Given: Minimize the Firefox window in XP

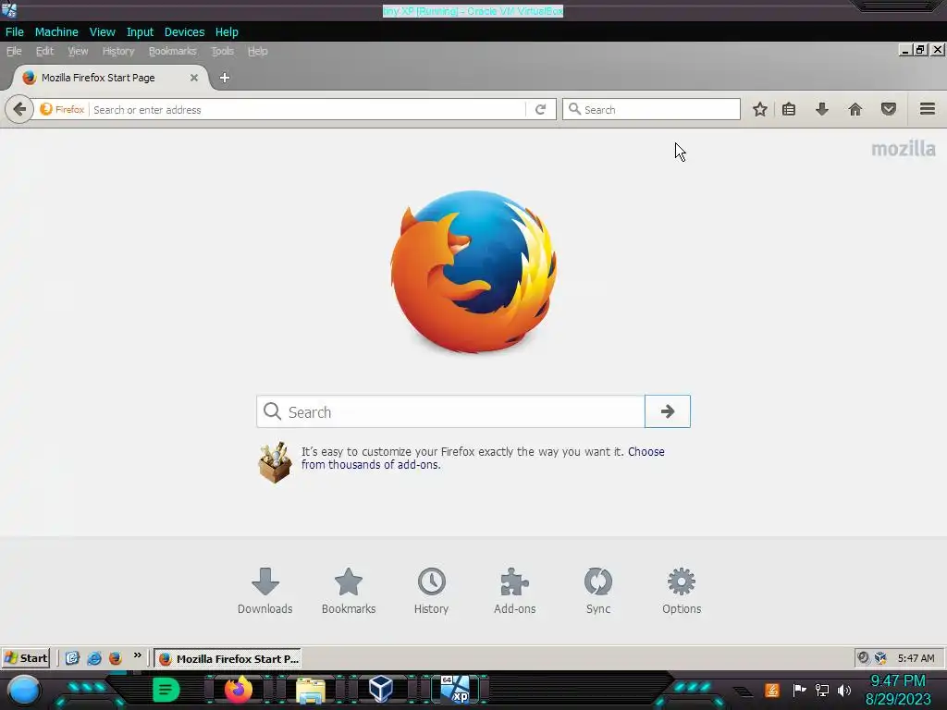Looking at the screenshot, I should pos(904,50).
